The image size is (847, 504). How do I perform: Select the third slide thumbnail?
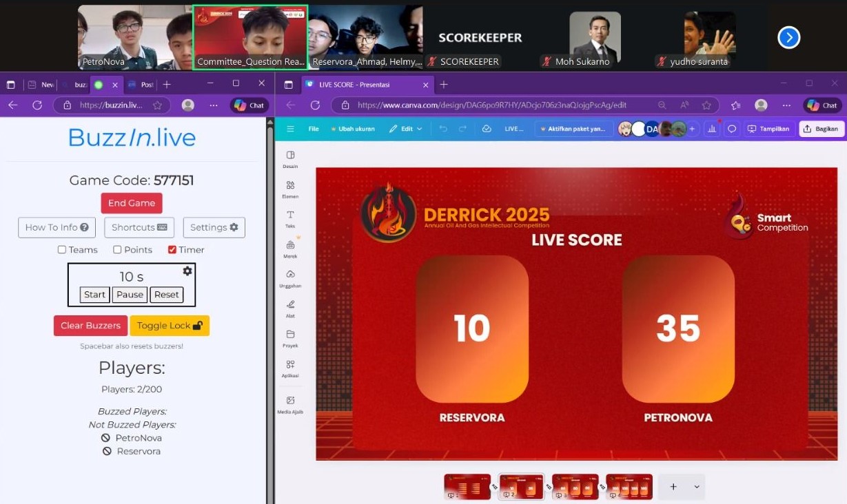click(x=575, y=487)
